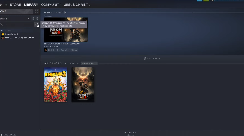Toggle the ready-to-play filter icon

click(37, 18)
